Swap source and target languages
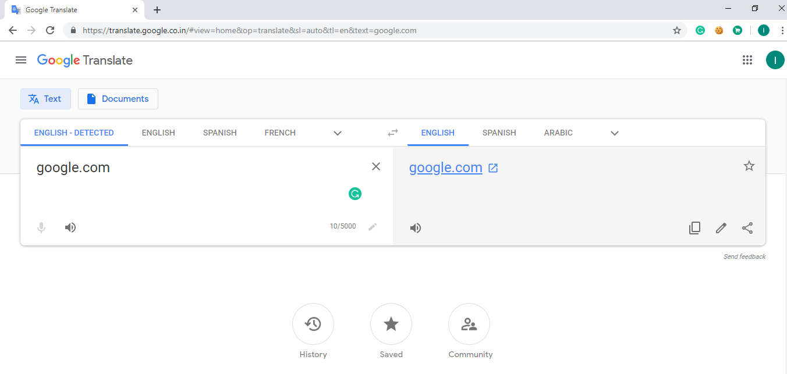 tap(393, 133)
